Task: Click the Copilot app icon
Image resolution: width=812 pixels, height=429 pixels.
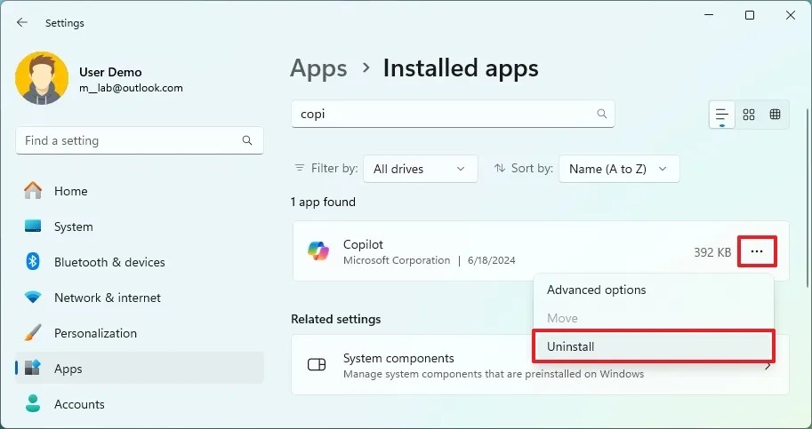Action: [318, 251]
